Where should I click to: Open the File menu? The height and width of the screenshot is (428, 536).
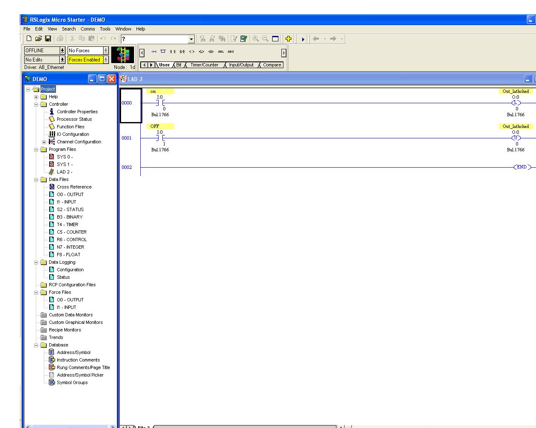pos(27,29)
